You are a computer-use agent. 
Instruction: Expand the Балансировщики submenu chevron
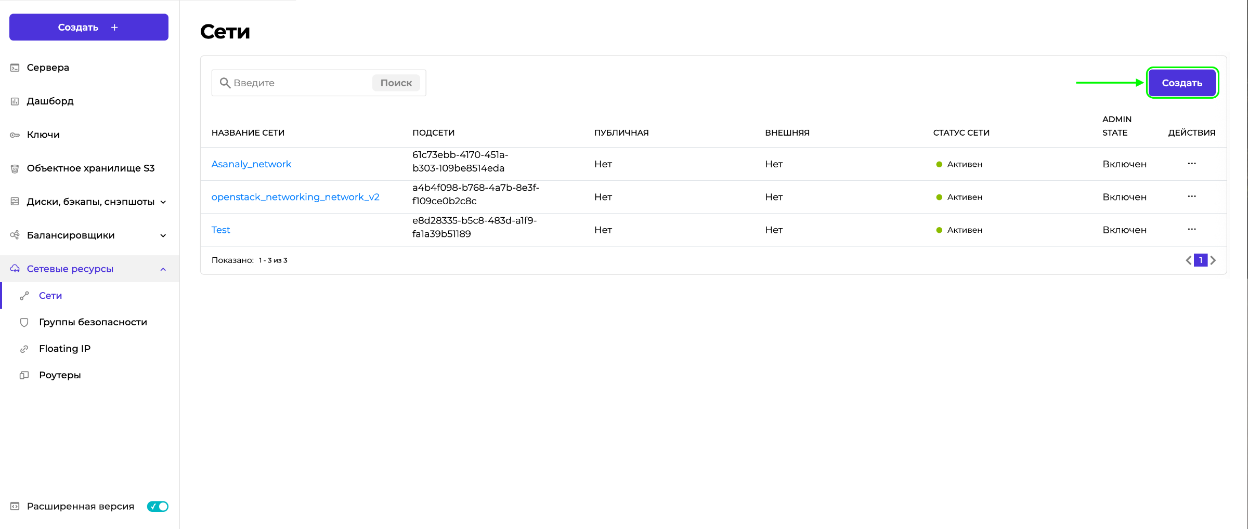pos(163,235)
